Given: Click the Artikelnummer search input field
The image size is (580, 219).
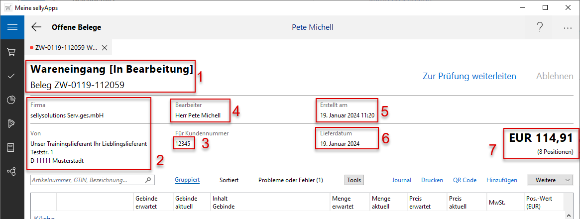Looking at the screenshot, I should [87, 180].
